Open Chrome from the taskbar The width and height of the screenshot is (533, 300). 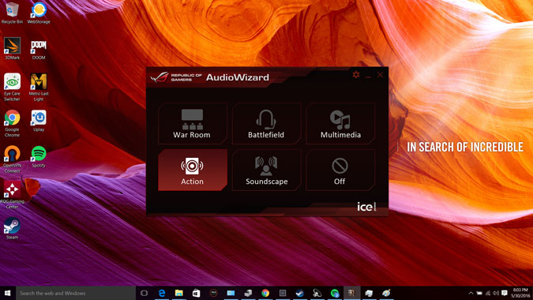[265, 293]
